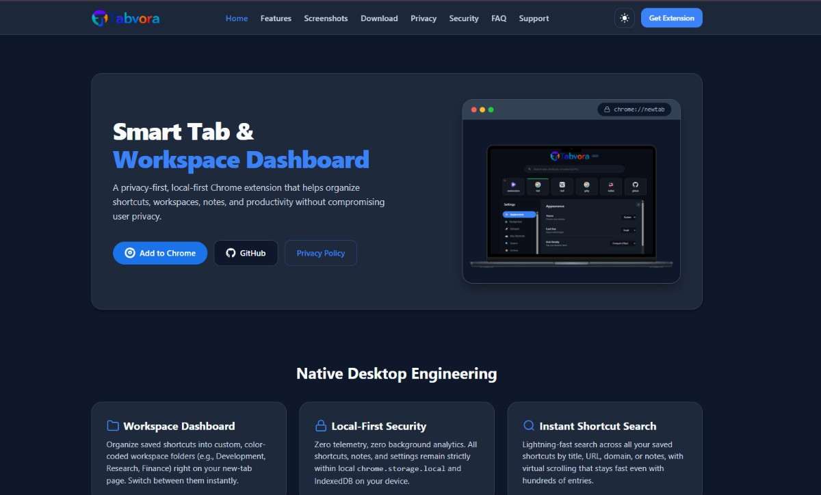Go to the Features nav item

click(276, 18)
